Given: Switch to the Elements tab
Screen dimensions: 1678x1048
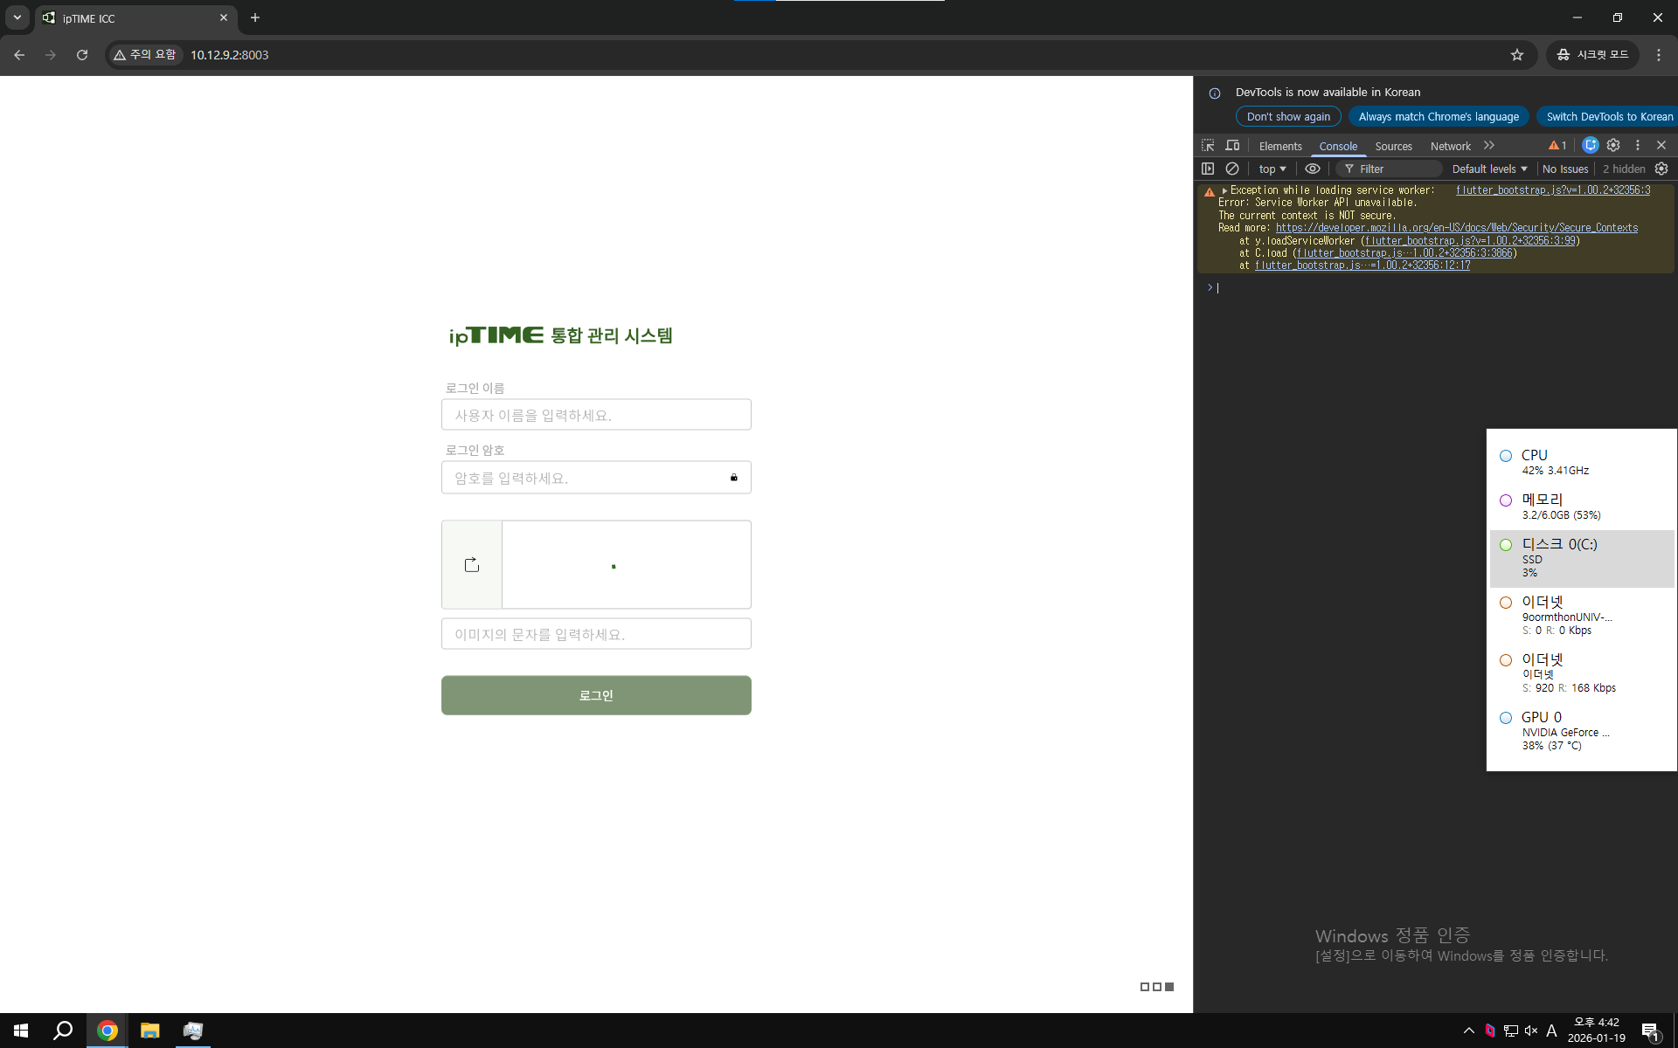Looking at the screenshot, I should [1280, 146].
